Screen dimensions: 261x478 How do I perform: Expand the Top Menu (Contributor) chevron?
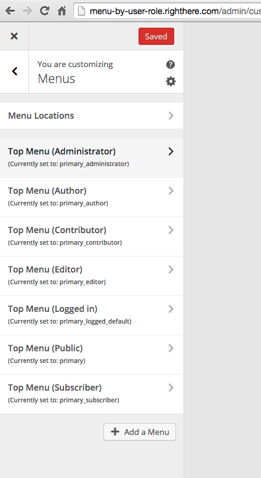point(171,230)
